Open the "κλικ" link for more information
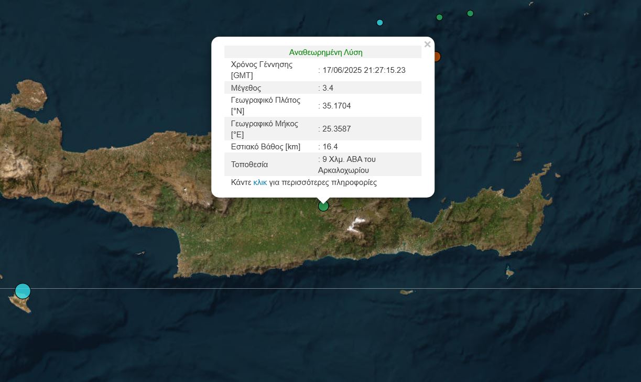 pos(260,183)
